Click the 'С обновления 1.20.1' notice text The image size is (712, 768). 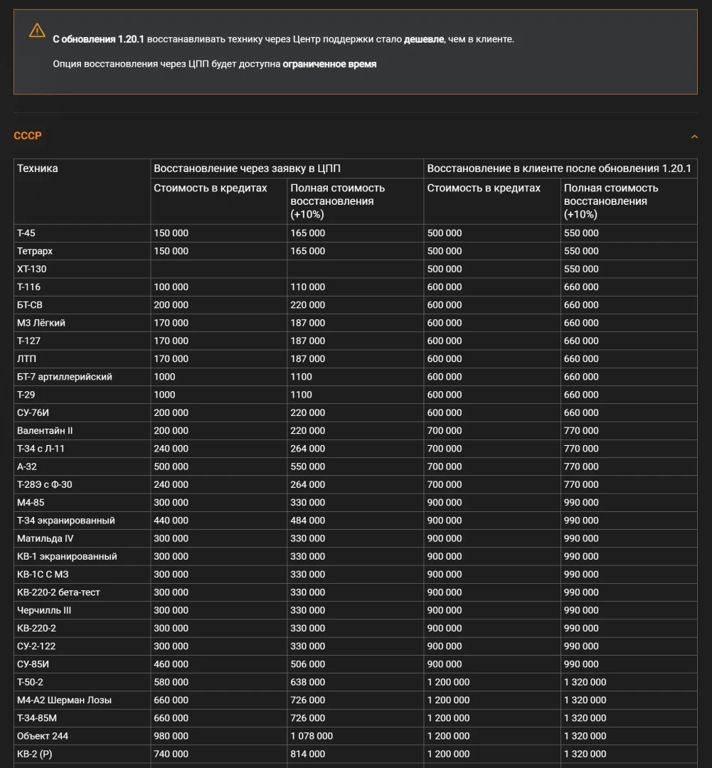pos(98,39)
